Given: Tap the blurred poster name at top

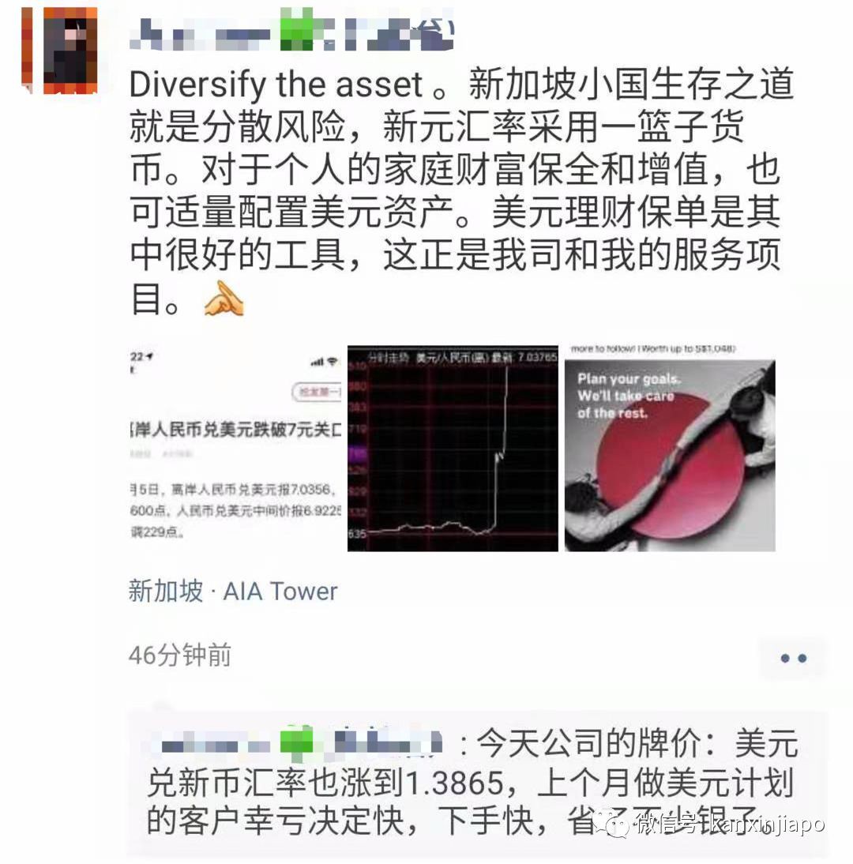Looking at the screenshot, I should click(x=292, y=30).
